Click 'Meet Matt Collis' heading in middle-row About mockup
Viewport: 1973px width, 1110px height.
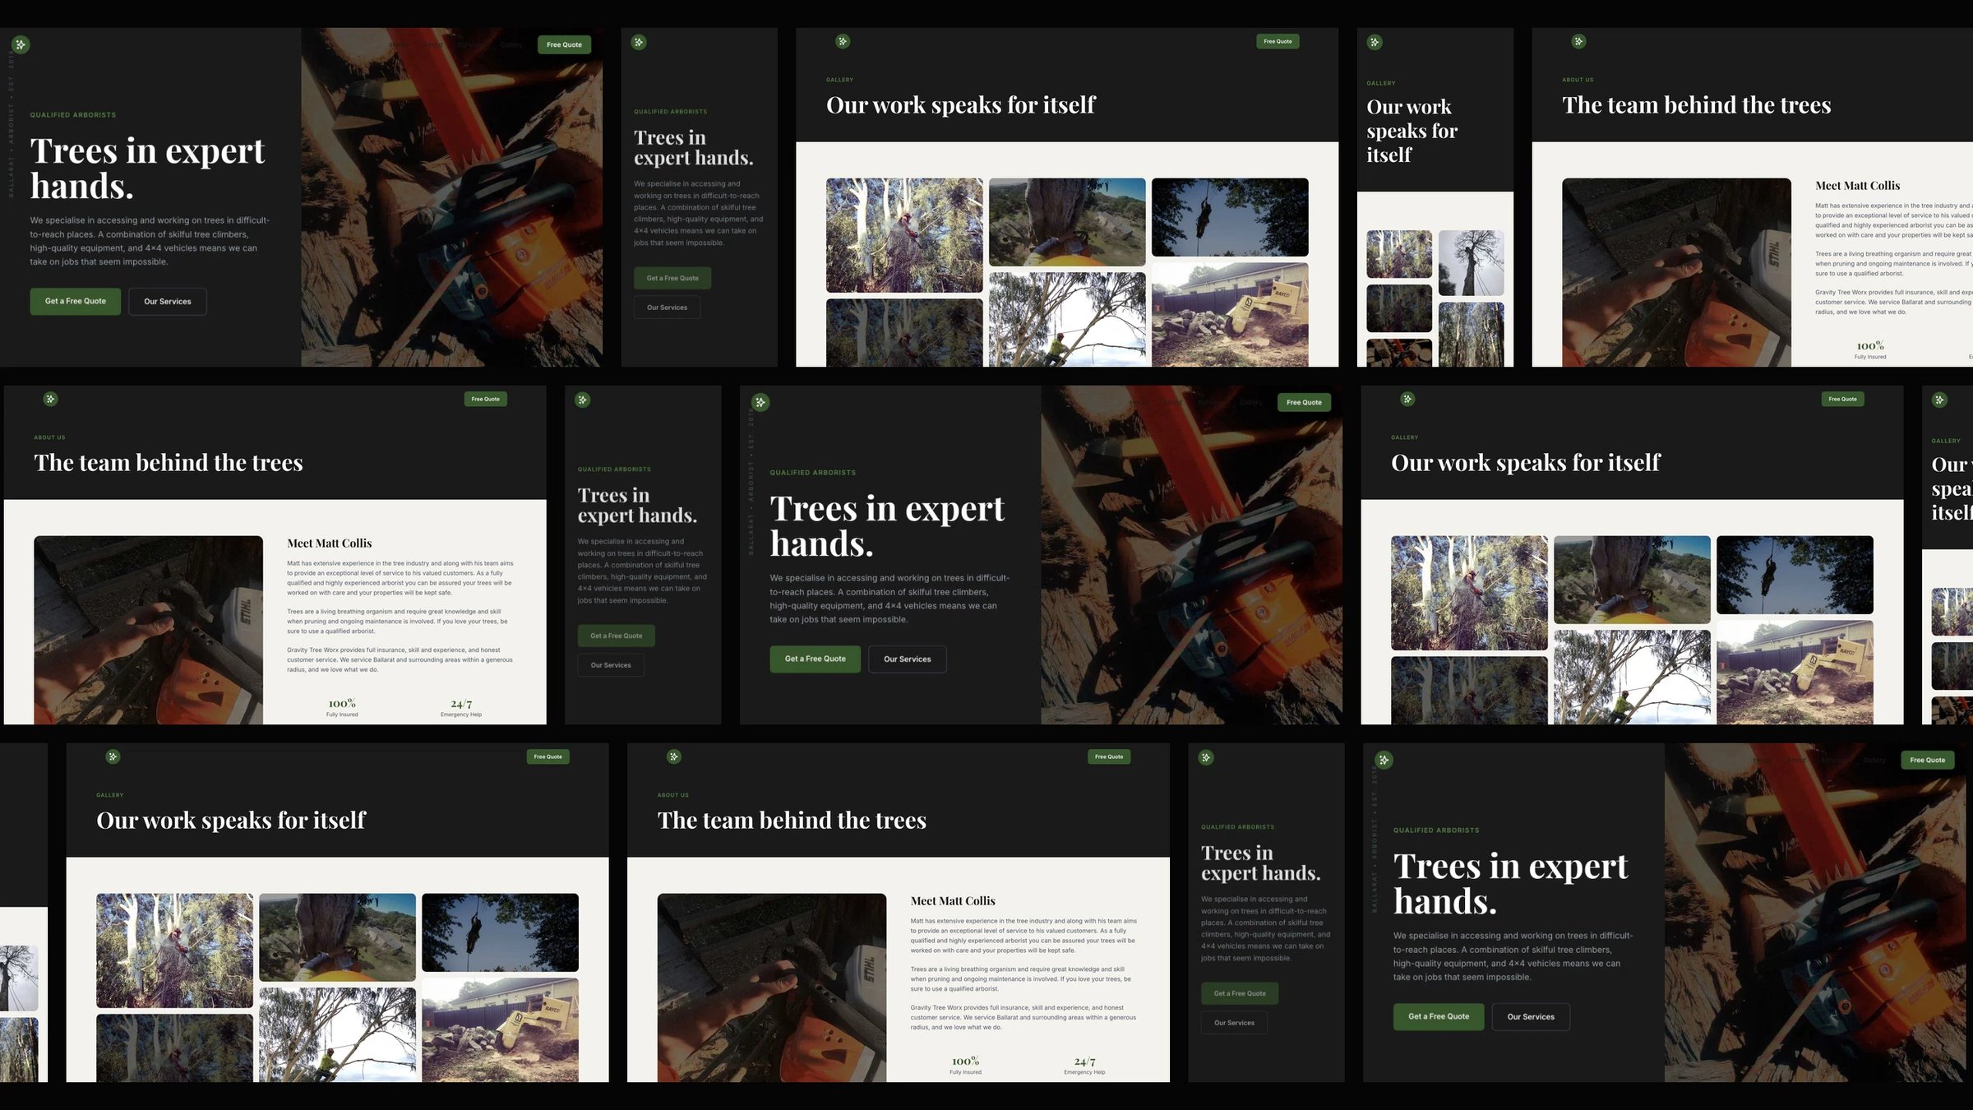329,543
